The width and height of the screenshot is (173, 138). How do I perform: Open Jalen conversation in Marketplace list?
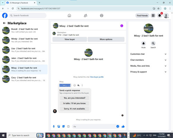tap(24, 60)
